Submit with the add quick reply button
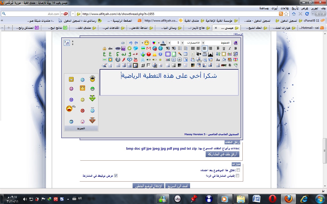Image resolution: width=327 pixels, height=204 pixels. tap(178, 186)
